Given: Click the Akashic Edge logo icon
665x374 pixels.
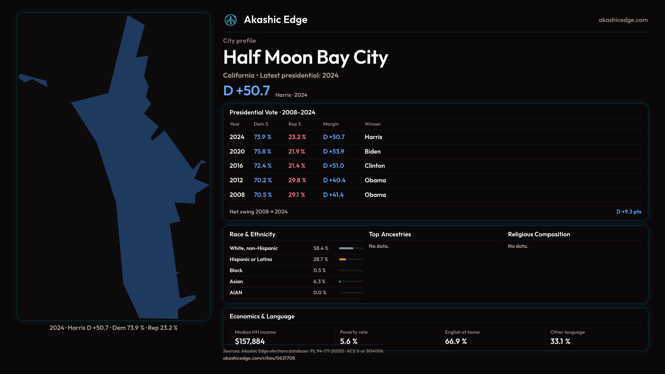Looking at the screenshot, I should tap(231, 20).
